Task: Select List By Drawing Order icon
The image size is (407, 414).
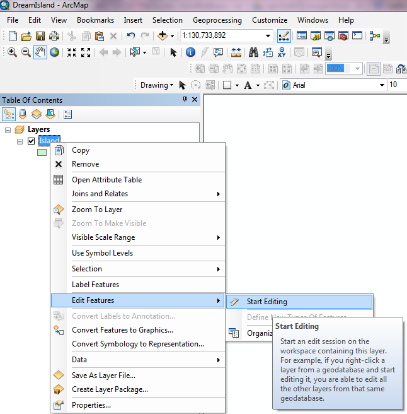Action: tap(9, 114)
